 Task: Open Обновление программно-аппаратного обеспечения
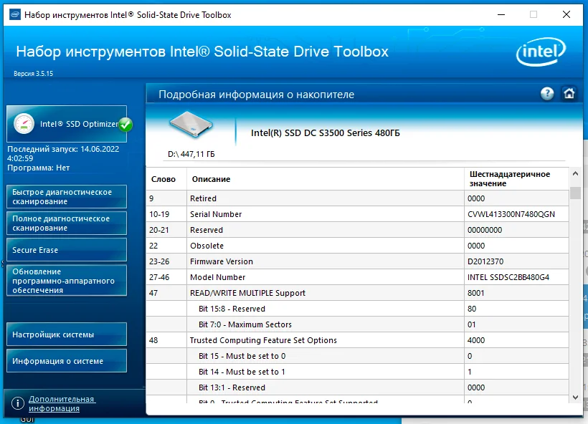click(x=66, y=280)
